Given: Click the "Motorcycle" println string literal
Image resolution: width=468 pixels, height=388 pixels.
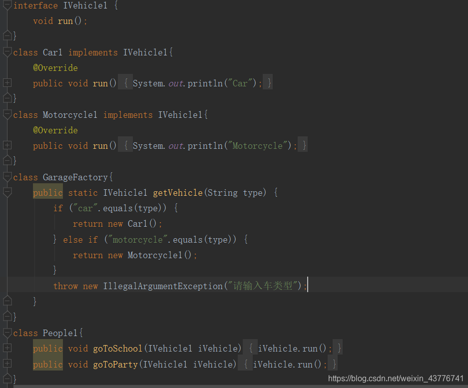Looking at the screenshot, I should (258, 146).
